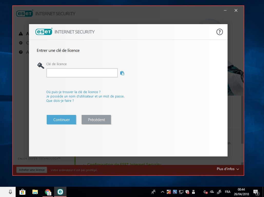Open the Windows Ink pen icon
264x197 pixels.
[x=219, y=192]
